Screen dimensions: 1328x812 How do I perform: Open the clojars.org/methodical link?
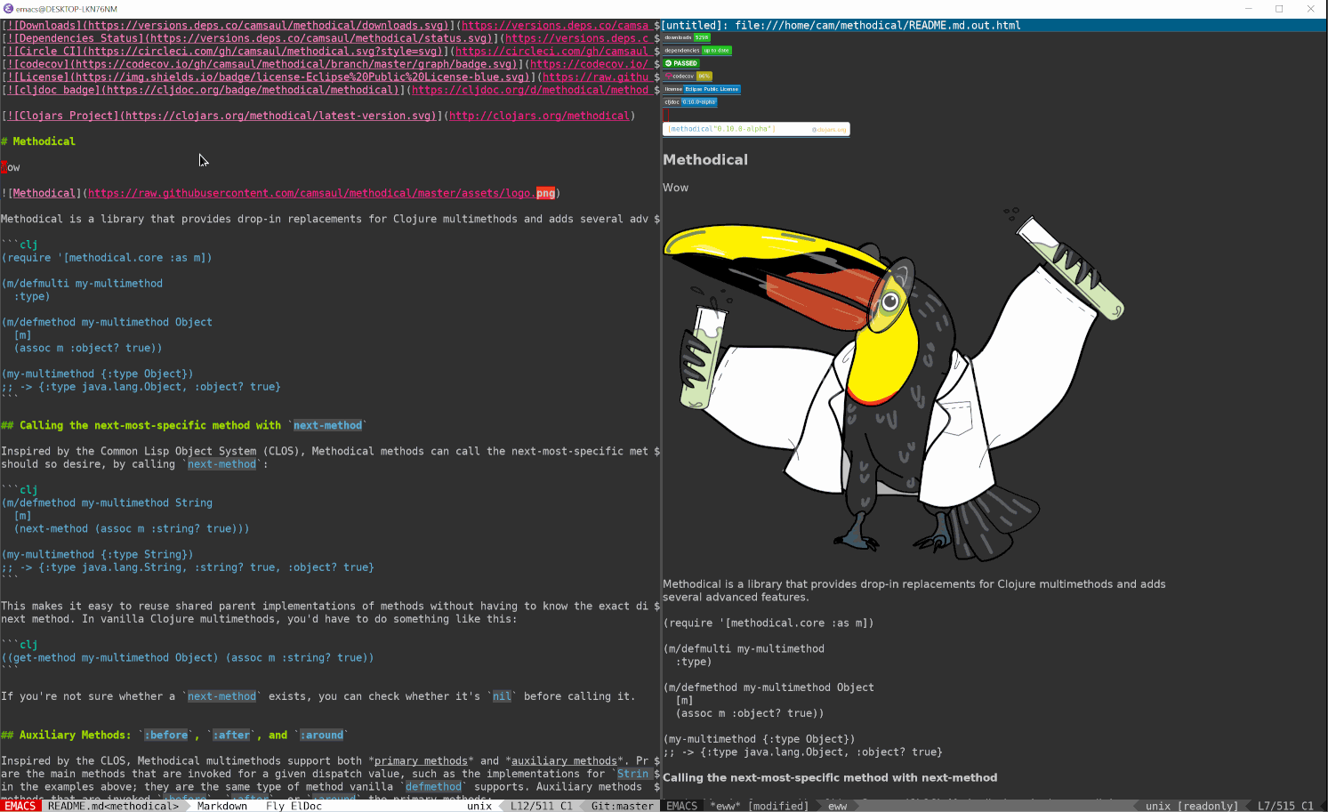click(539, 116)
